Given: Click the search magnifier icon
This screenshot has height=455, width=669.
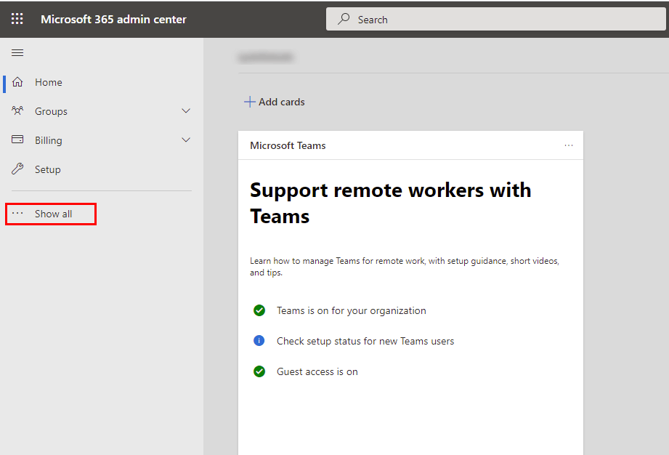Looking at the screenshot, I should click(x=344, y=20).
